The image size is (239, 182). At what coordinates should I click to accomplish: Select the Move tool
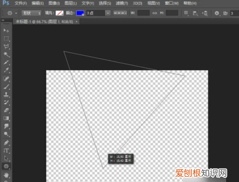[x=6, y=30]
